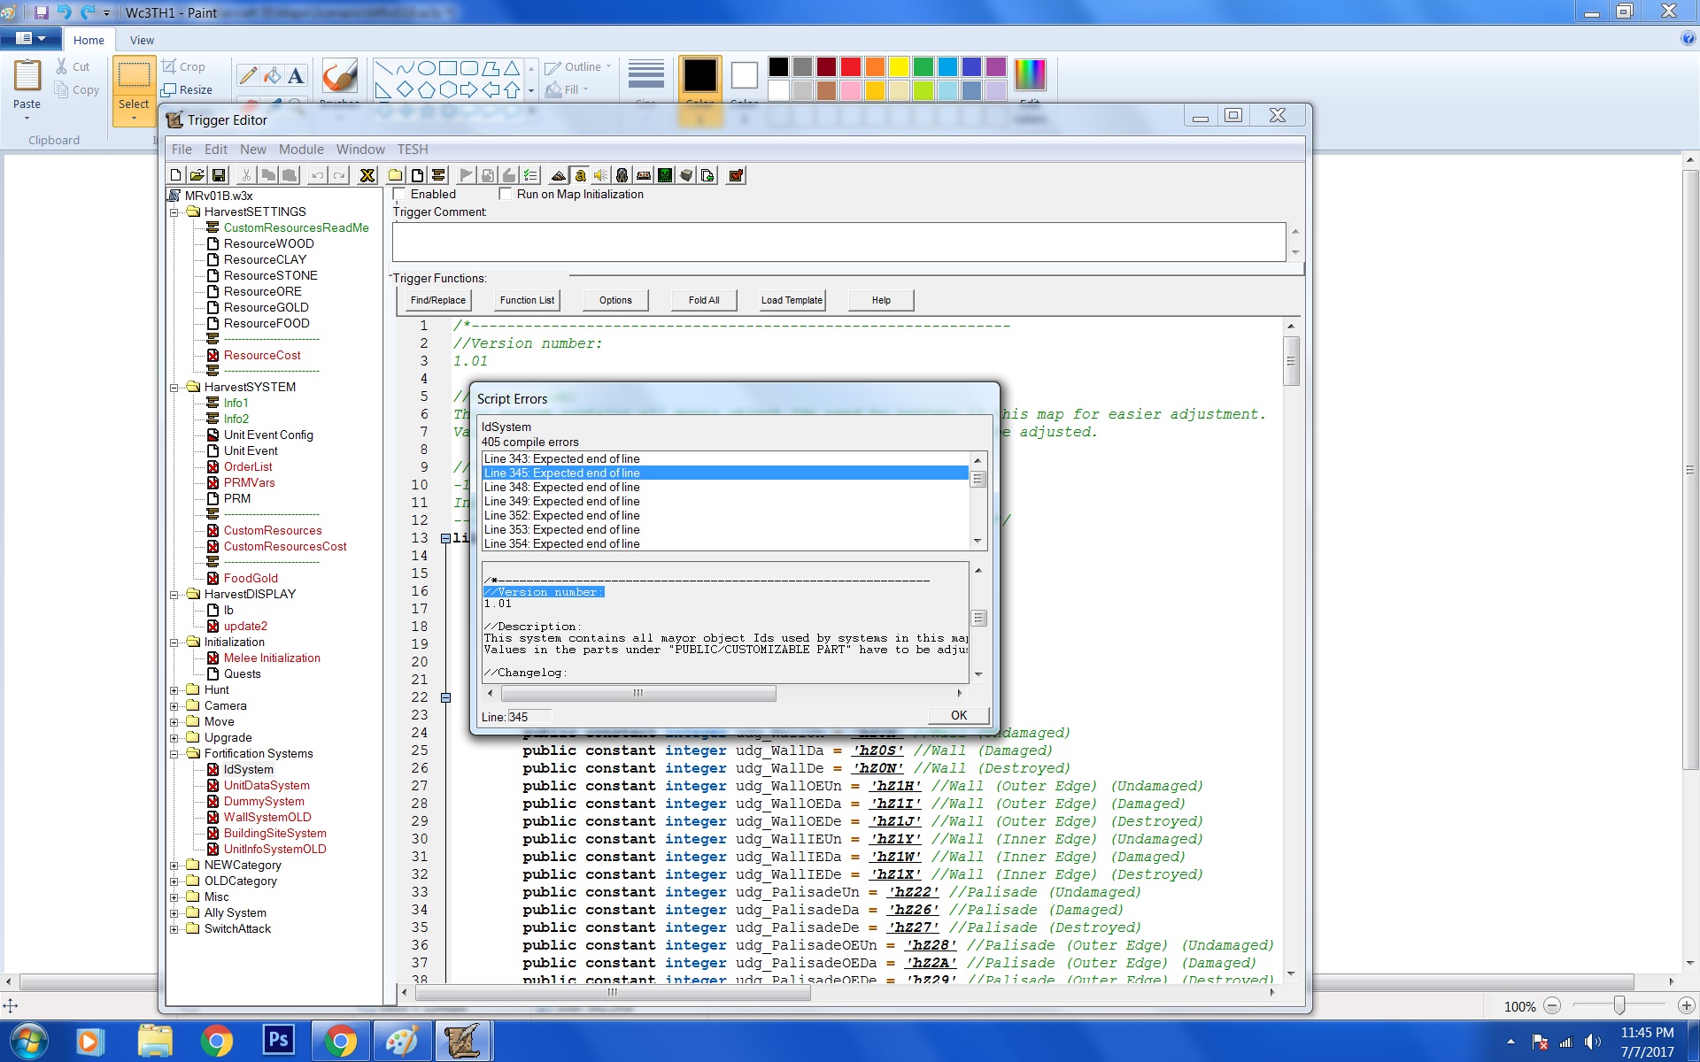Screen dimensions: 1700x1062
Task: Open the Import Manager icon
Action: pyautogui.click(x=707, y=175)
